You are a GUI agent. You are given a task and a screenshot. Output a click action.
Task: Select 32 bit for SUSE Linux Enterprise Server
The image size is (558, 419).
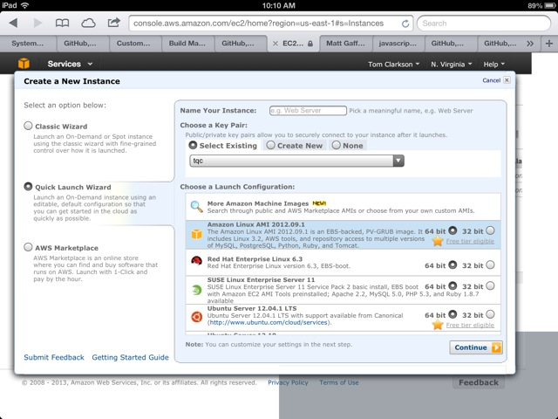tap(490, 285)
